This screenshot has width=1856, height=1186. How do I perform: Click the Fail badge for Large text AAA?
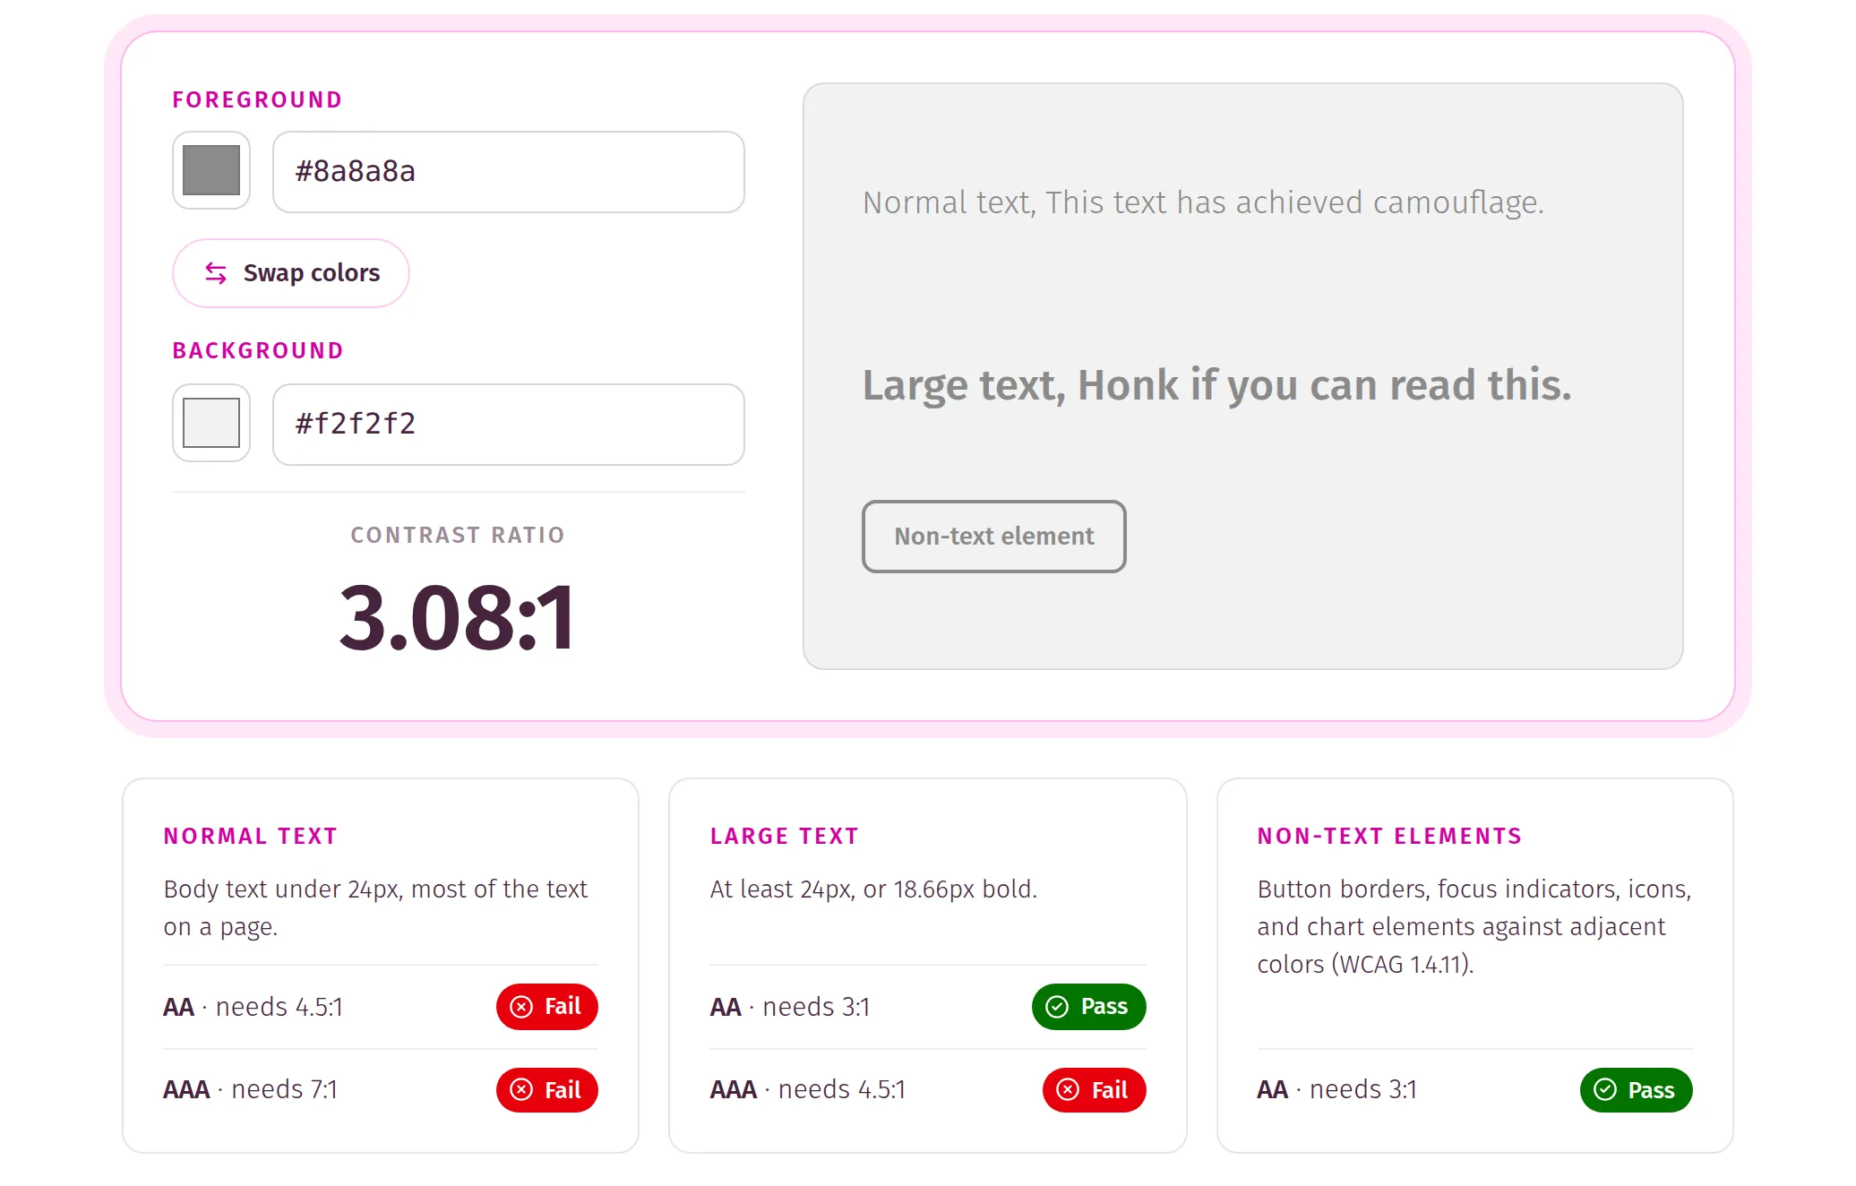pyautogui.click(x=1095, y=1090)
